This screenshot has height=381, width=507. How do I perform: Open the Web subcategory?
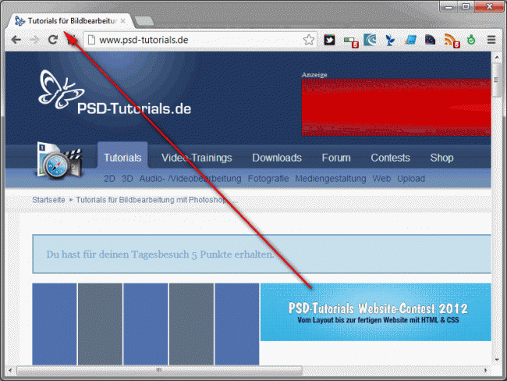pyautogui.click(x=381, y=179)
